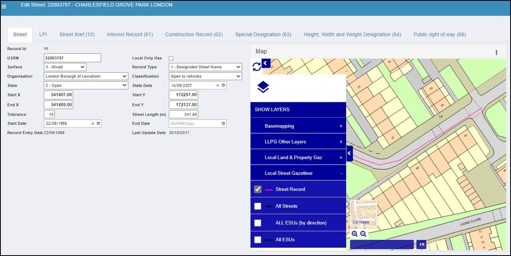Open the hamburger menu icon
The width and height of the screenshot is (511, 256).
[x=4, y=6]
